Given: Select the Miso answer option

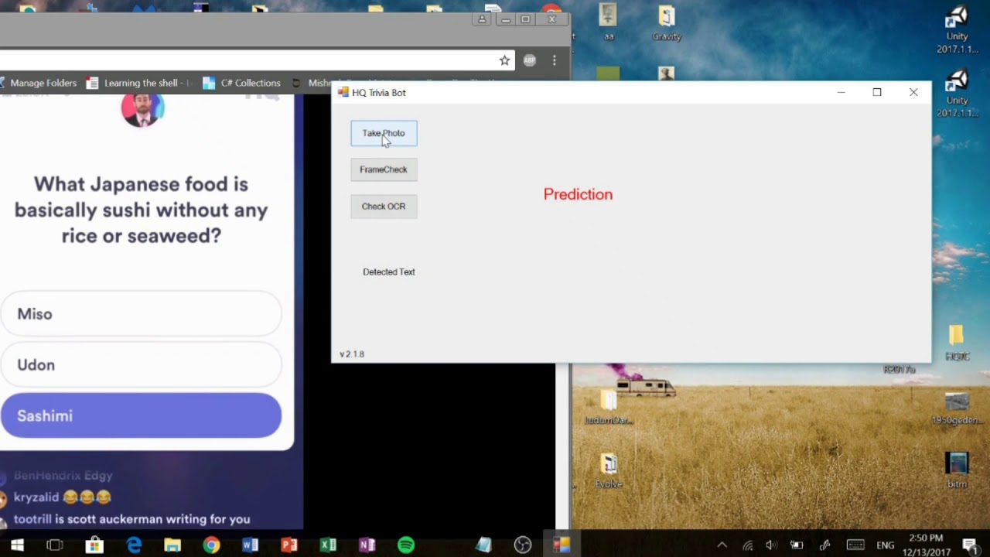Looking at the screenshot, I should [x=141, y=314].
